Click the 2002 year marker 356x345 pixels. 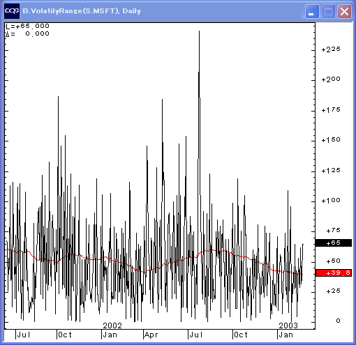pyautogui.click(x=112, y=325)
